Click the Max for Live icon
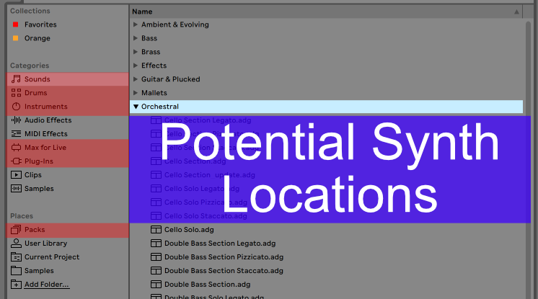Viewport: 538px width, 299px height. pos(16,148)
